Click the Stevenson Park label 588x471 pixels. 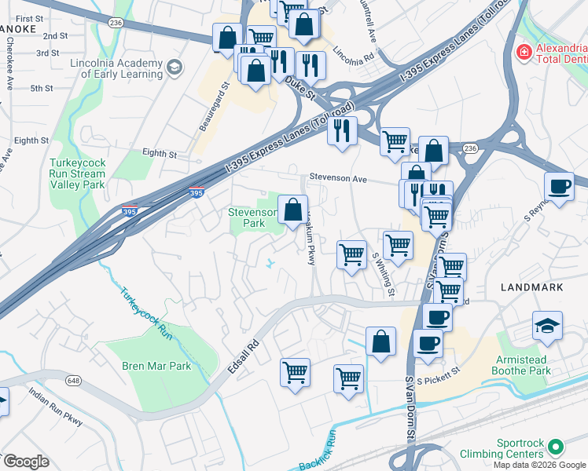coord(253,217)
